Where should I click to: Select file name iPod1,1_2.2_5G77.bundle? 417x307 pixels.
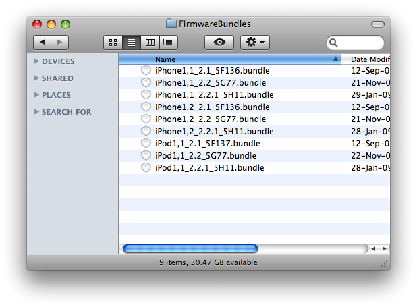[206, 156]
